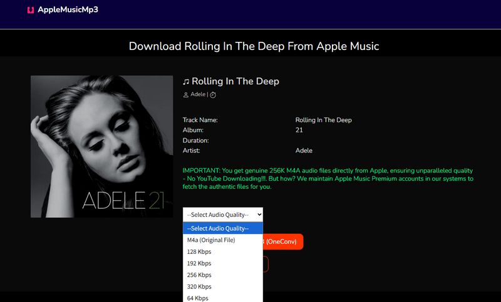The width and height of the screenshot is (501, 302).
Task: Click the Adele 21 album cover
Action: point(101,147)
